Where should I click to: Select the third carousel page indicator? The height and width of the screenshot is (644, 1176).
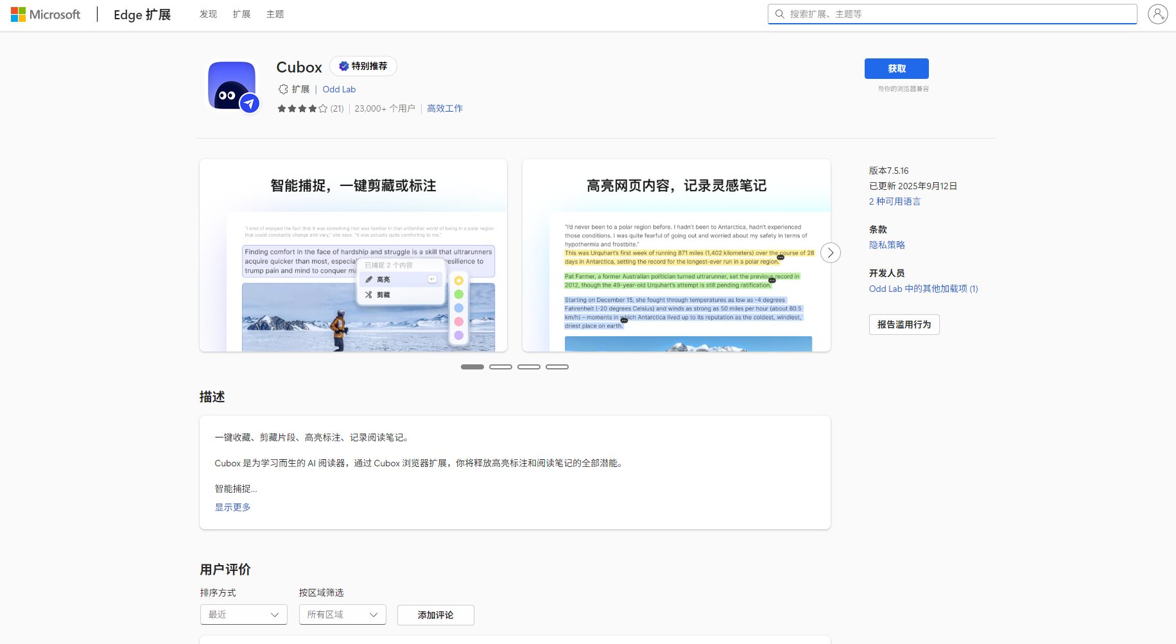[529, 367]
